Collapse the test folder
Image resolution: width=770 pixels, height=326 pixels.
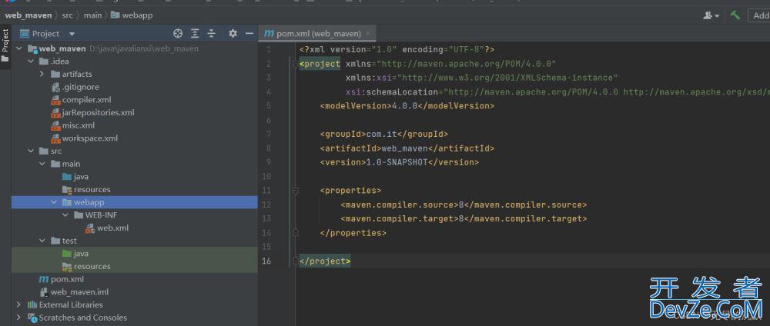point(42,241)
